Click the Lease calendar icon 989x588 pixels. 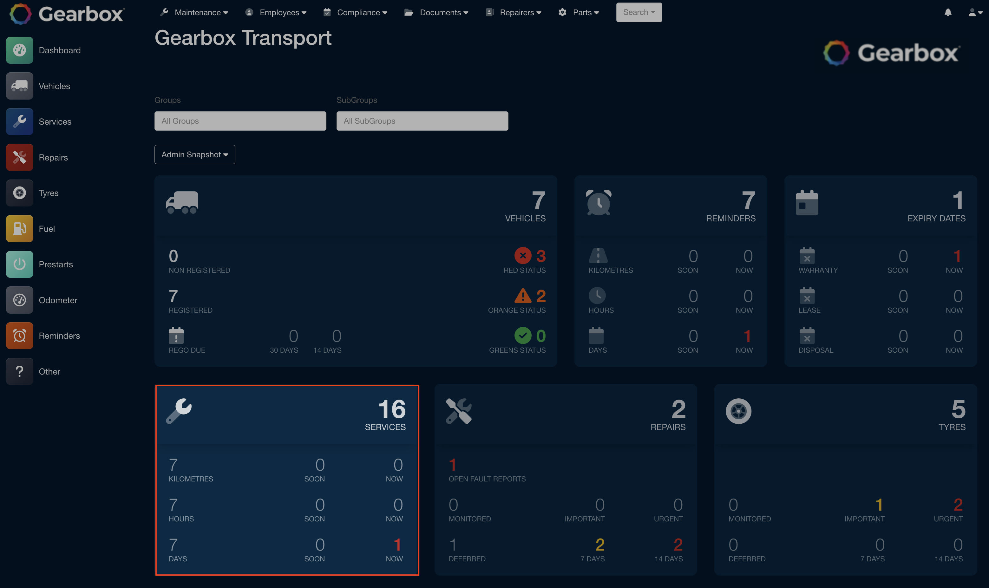coord(807,296)
